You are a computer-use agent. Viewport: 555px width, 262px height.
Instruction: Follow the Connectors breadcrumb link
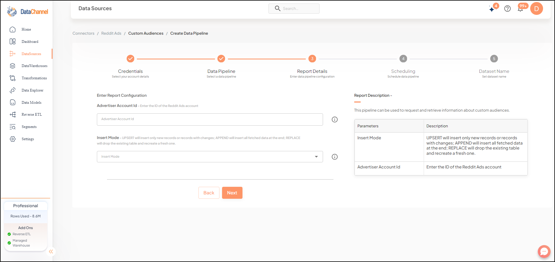click(x=83, y=33)
